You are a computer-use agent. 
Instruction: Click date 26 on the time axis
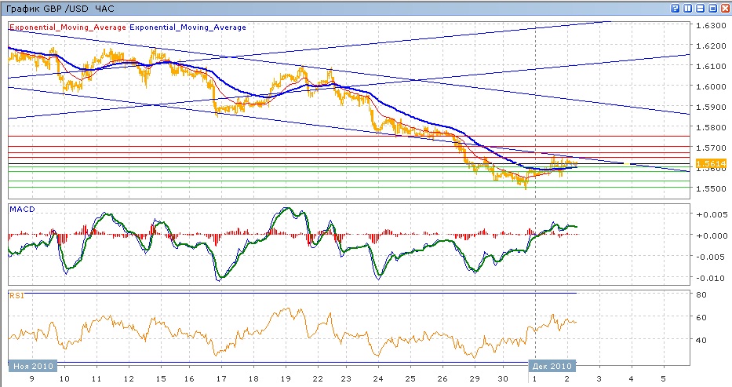click(x=442, y=378)
